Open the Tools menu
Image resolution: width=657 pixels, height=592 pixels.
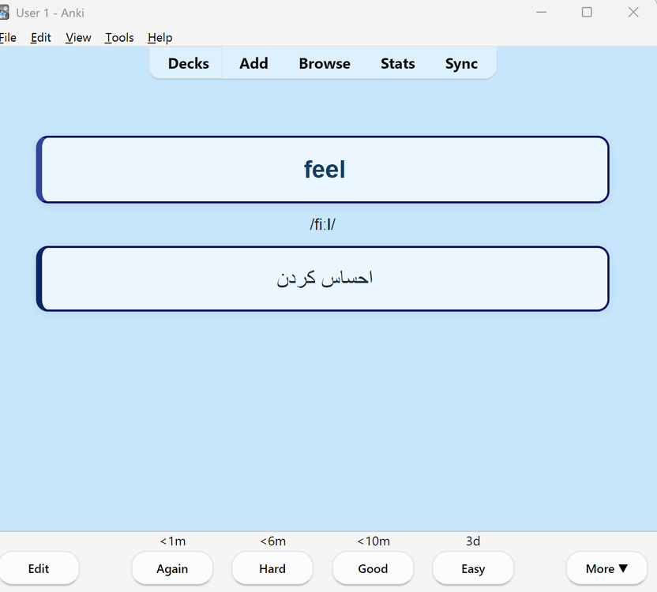pos(119,38)
